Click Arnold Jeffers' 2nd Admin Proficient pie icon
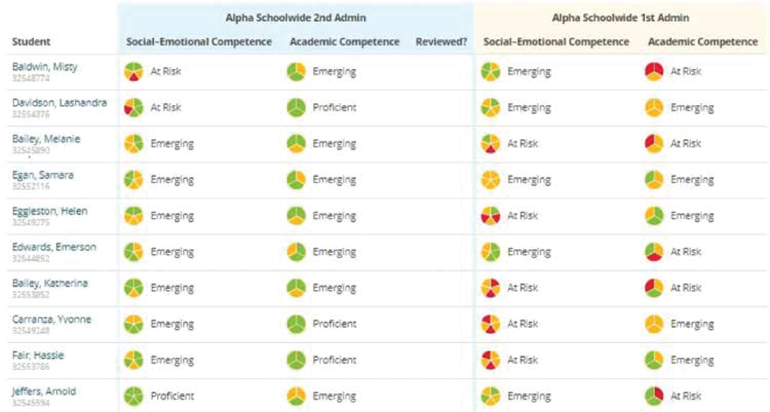The height and width of the screenshot is (412, 770). 134,396
